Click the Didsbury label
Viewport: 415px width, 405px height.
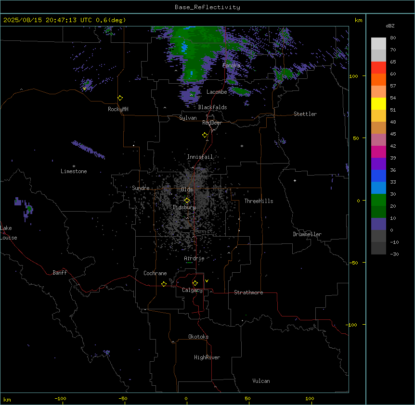coord(184,207)
